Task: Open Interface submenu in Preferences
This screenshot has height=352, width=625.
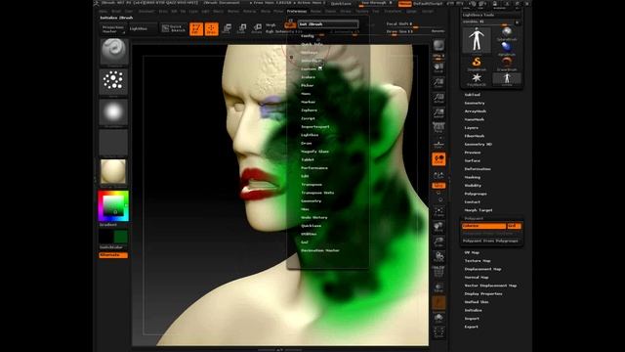Action: (x=312, y=61)
